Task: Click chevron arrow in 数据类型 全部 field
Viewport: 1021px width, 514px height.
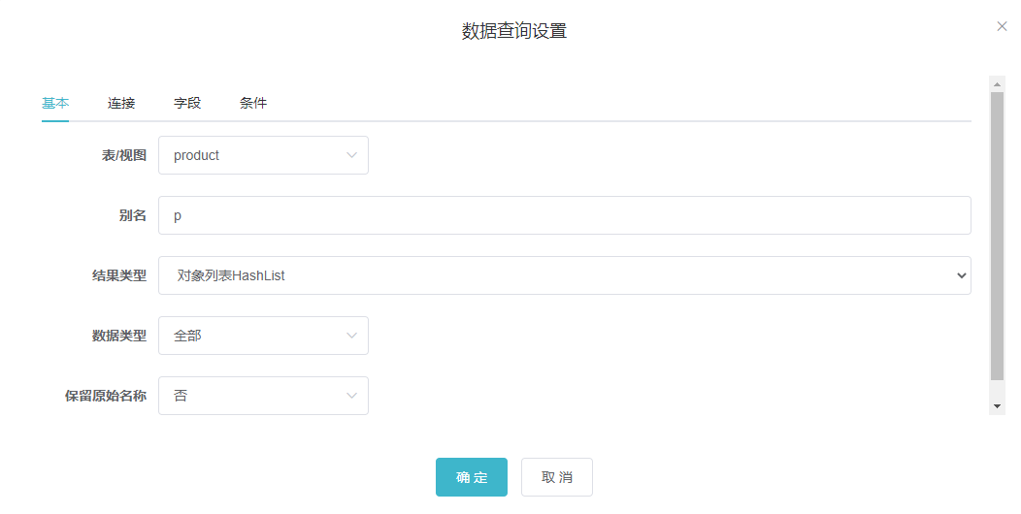Action: click(351, 336)
